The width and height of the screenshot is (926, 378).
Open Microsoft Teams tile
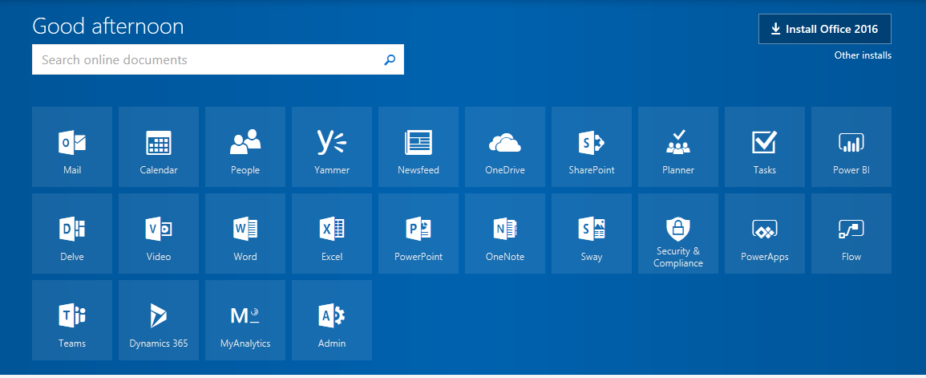coord(72,320)
